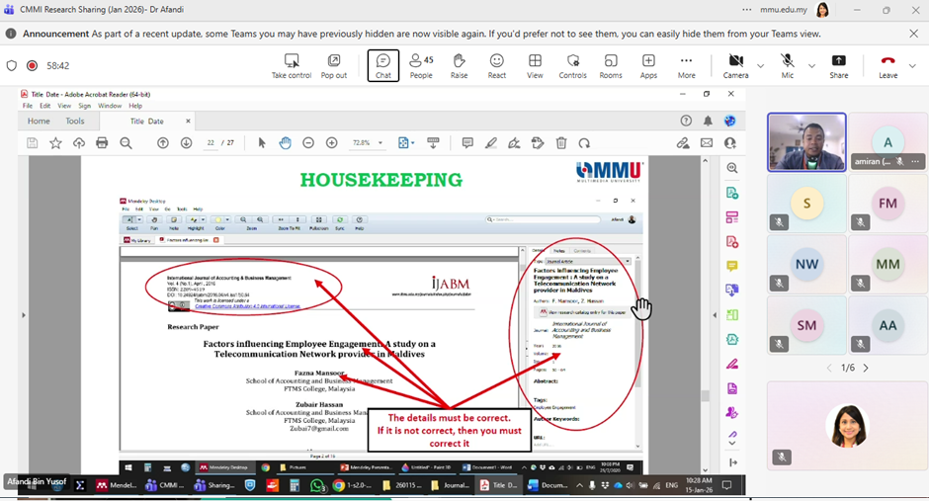Open the More actions menu
This screenshot has width=929, height=501.
[686, 65]
